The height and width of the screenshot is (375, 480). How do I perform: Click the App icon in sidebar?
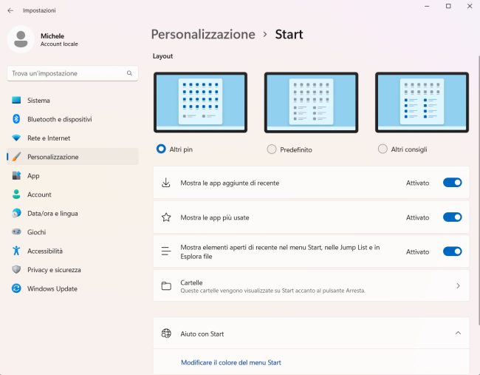(16, 175)
